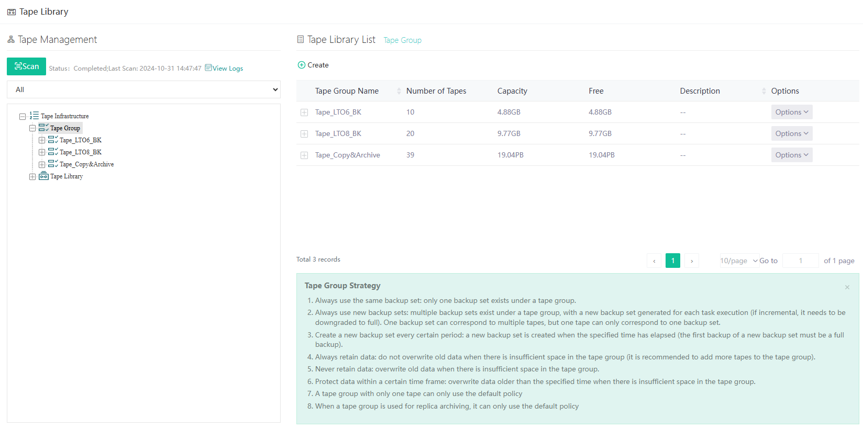Image resolution: width=863 pixels, height=429 pixels.
Task: Expand the Tape Library tree node
Action: (32, 177)
